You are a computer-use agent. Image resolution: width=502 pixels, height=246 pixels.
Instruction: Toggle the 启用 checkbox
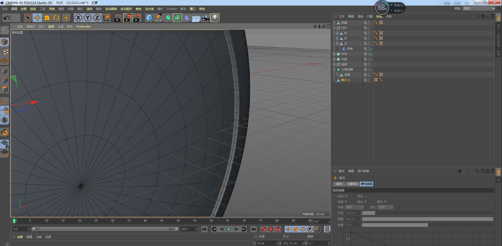pos(346,196)
